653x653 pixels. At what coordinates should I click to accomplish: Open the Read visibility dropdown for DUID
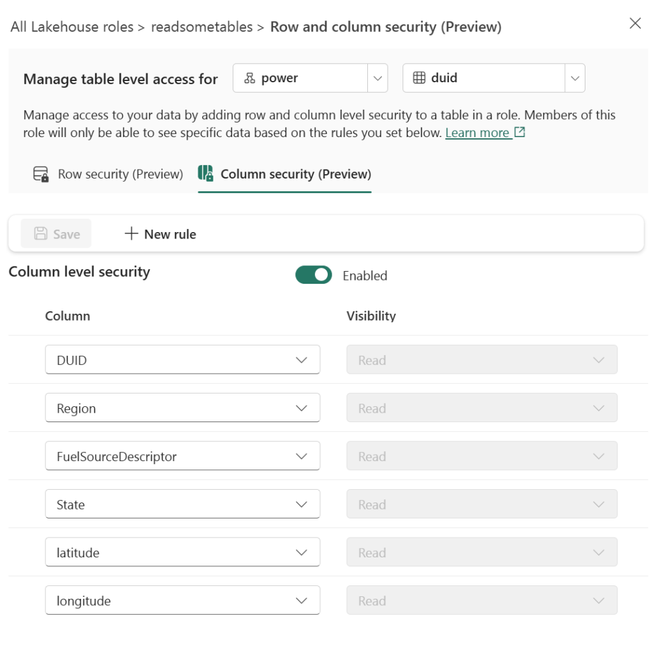click(x=481, y=360)
